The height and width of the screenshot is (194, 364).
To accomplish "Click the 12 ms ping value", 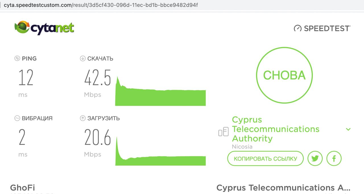I will pos(26,78).
